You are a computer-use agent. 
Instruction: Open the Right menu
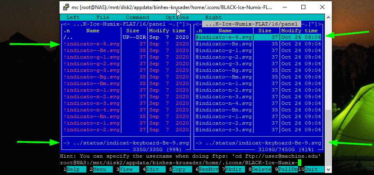[x=214, y=17]
